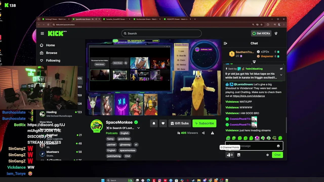Open the Kick hamburger sidebar menu
This screenshot has width=324, height=182.
[42, 33]
